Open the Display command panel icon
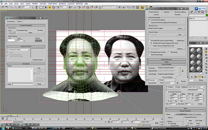Viewport: 208px width, 130px height. (x=202, y=12)
